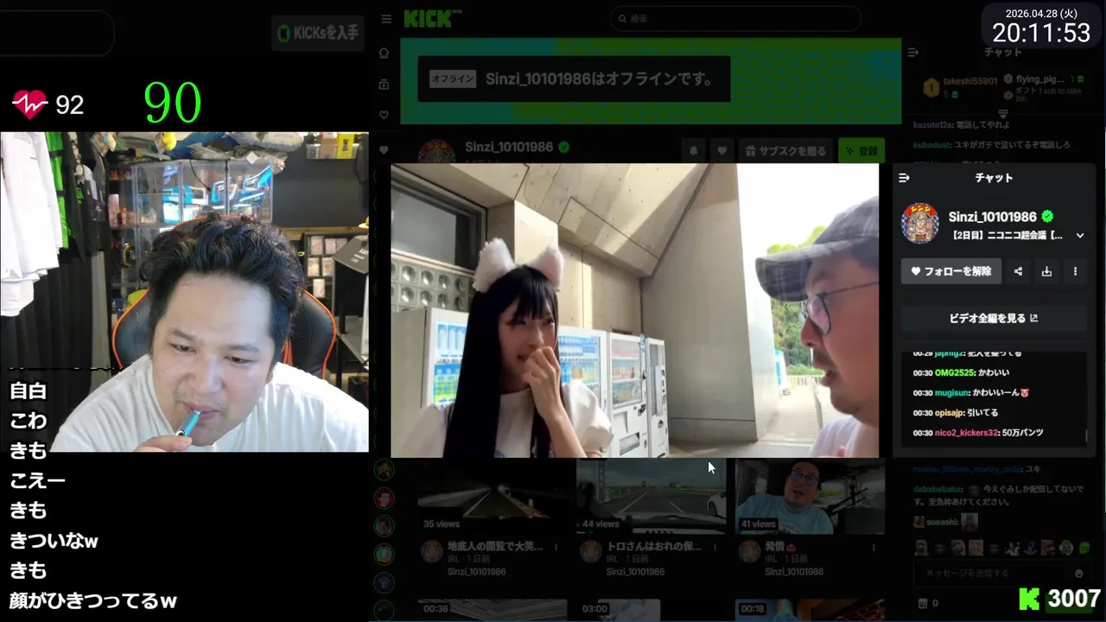Open second followed channel avatar in sidebar
This screenshot has width=1106, height=622.
384,498
